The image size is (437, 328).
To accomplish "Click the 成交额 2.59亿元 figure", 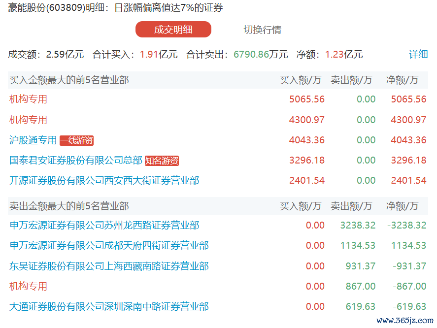I will click(x=65, y=54).
